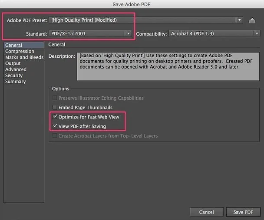Uncheck Optimize for Fast Web View
This screenshot has width=264, height=220.
(55, 117)
